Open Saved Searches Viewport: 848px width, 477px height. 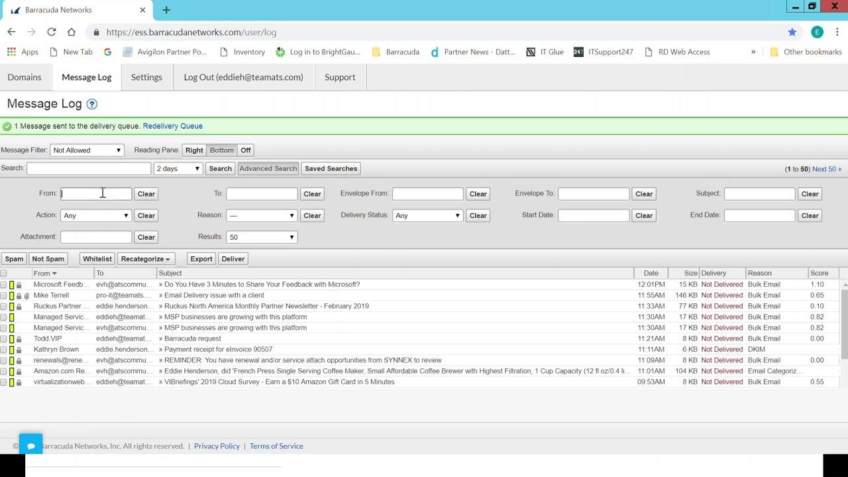coord(331,169)
